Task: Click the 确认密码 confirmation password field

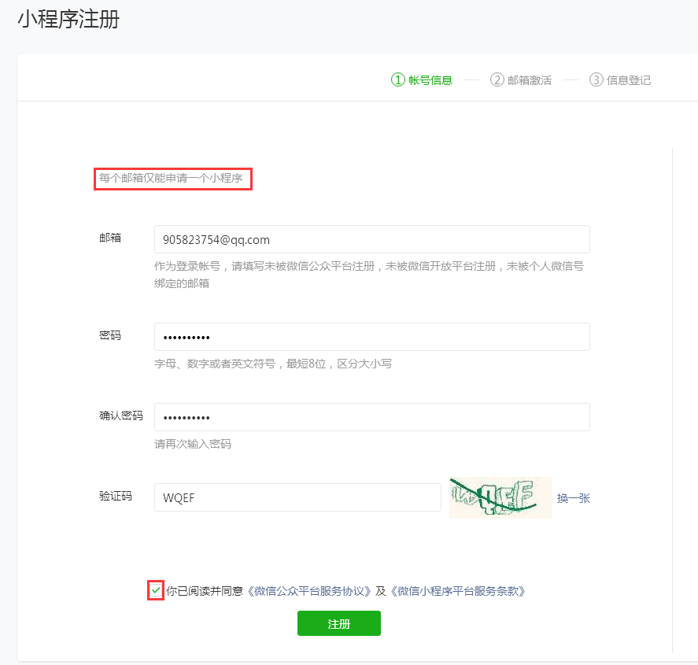Action: [371, 416]
